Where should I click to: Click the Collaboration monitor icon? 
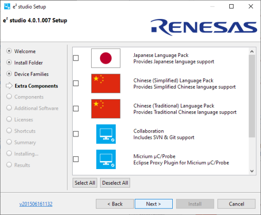pos(106,134)
